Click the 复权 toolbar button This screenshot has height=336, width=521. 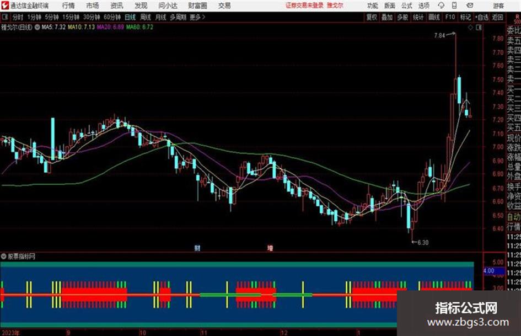(372, 17)
